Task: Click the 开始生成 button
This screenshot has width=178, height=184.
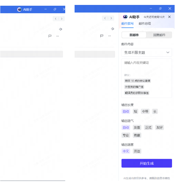Action: (x=147, y=163)
